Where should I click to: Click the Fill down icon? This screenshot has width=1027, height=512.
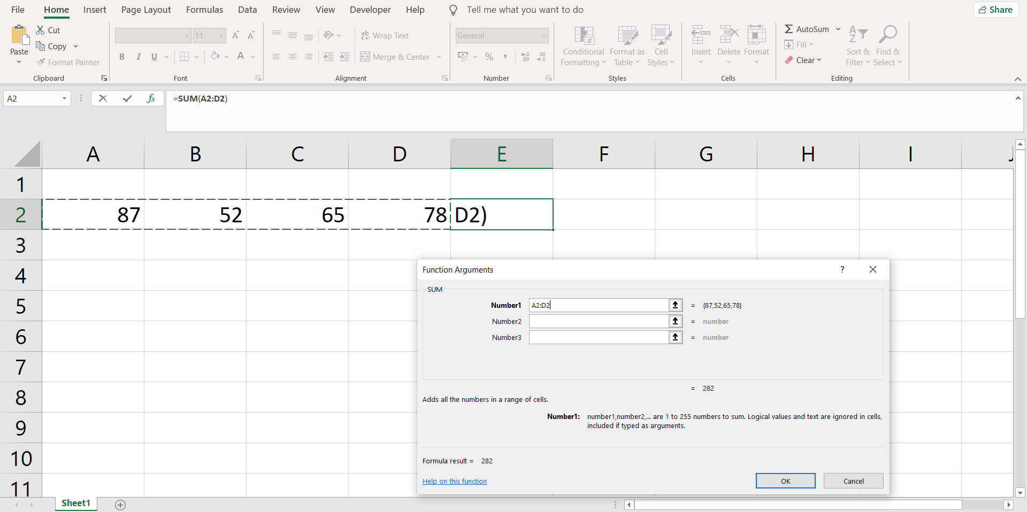click(789, 44)
